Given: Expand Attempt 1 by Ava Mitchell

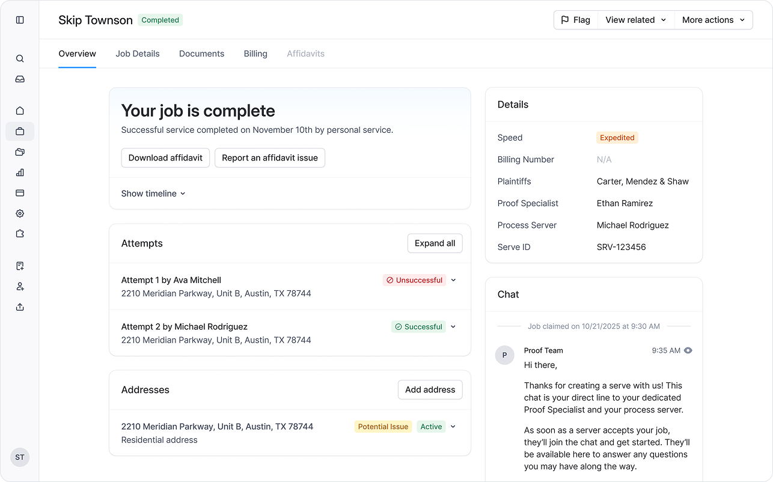Looking at the screenshot, I should [453, 280].
